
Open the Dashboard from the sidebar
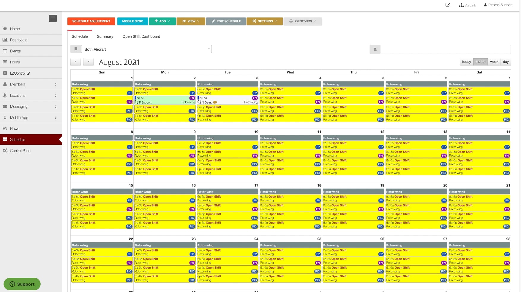(19, 40)
